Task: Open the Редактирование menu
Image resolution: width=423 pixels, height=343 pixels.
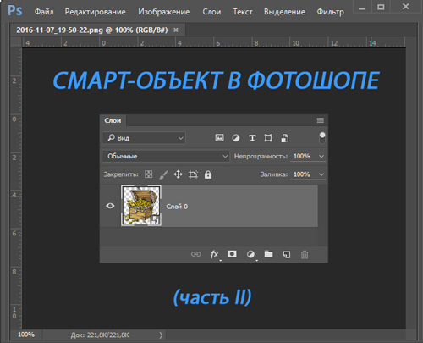Action: coord(96,12)
